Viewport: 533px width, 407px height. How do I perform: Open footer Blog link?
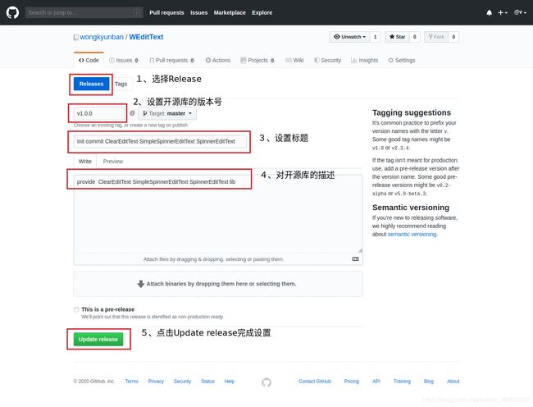pos(429,382)
